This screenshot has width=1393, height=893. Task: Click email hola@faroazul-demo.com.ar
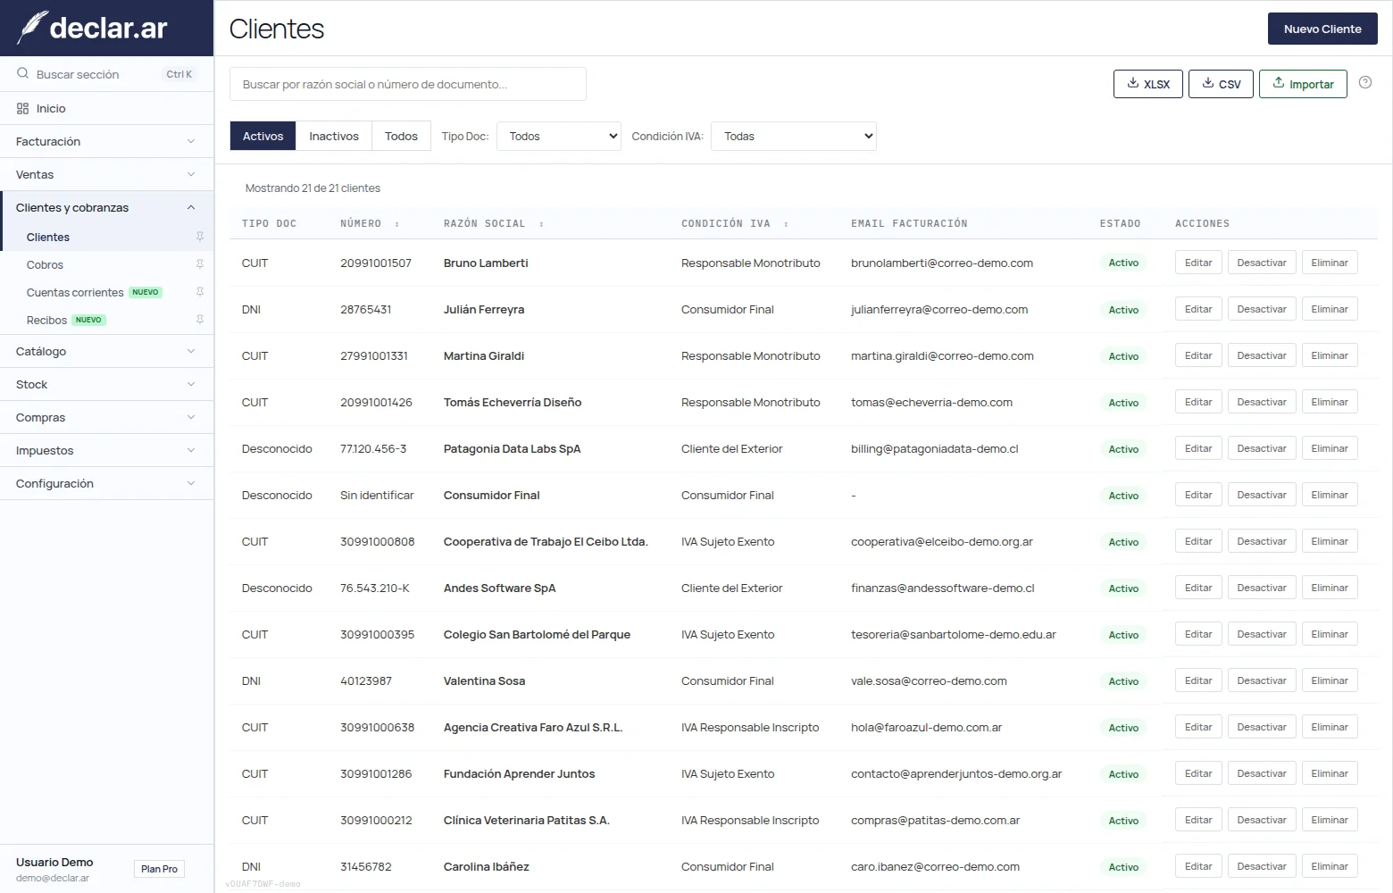point(926,727)
